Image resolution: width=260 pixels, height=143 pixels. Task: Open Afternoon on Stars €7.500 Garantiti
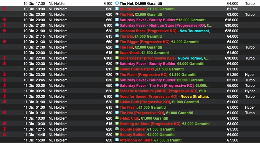150,140
